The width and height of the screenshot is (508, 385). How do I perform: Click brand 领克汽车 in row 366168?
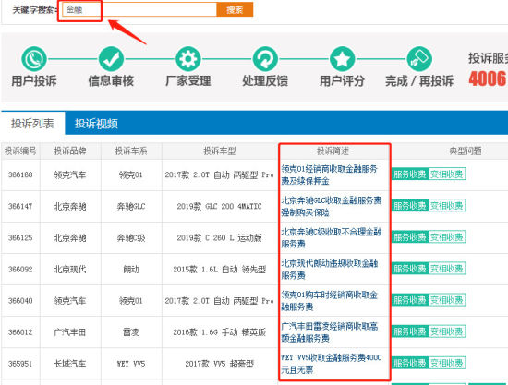pyautogui.click(x=70, y=174)
